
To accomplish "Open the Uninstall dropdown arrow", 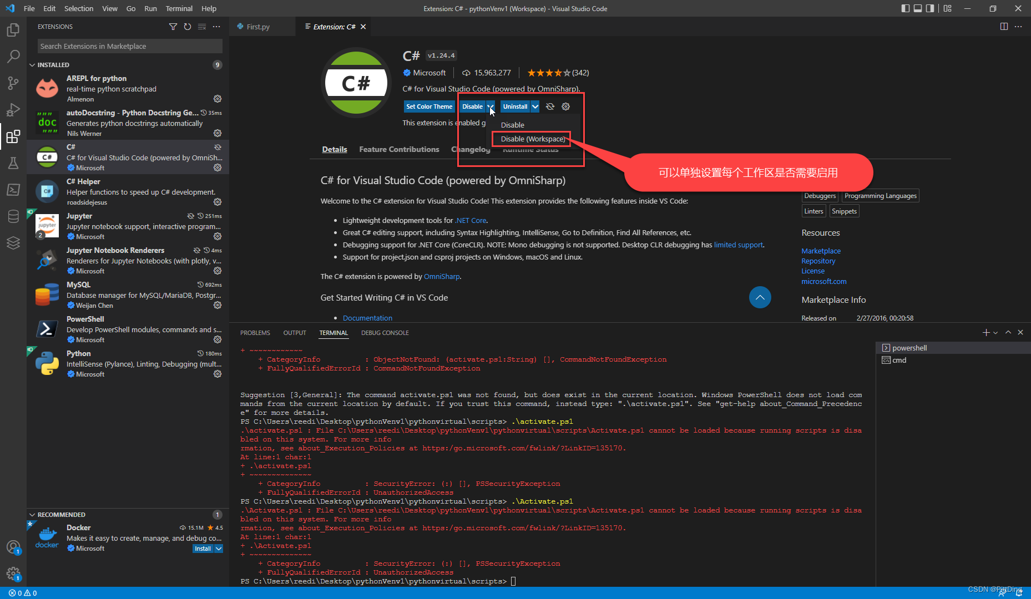I will (535, 106).
